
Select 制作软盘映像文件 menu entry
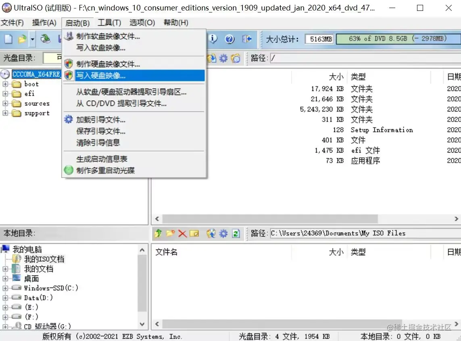coord(134,36)
